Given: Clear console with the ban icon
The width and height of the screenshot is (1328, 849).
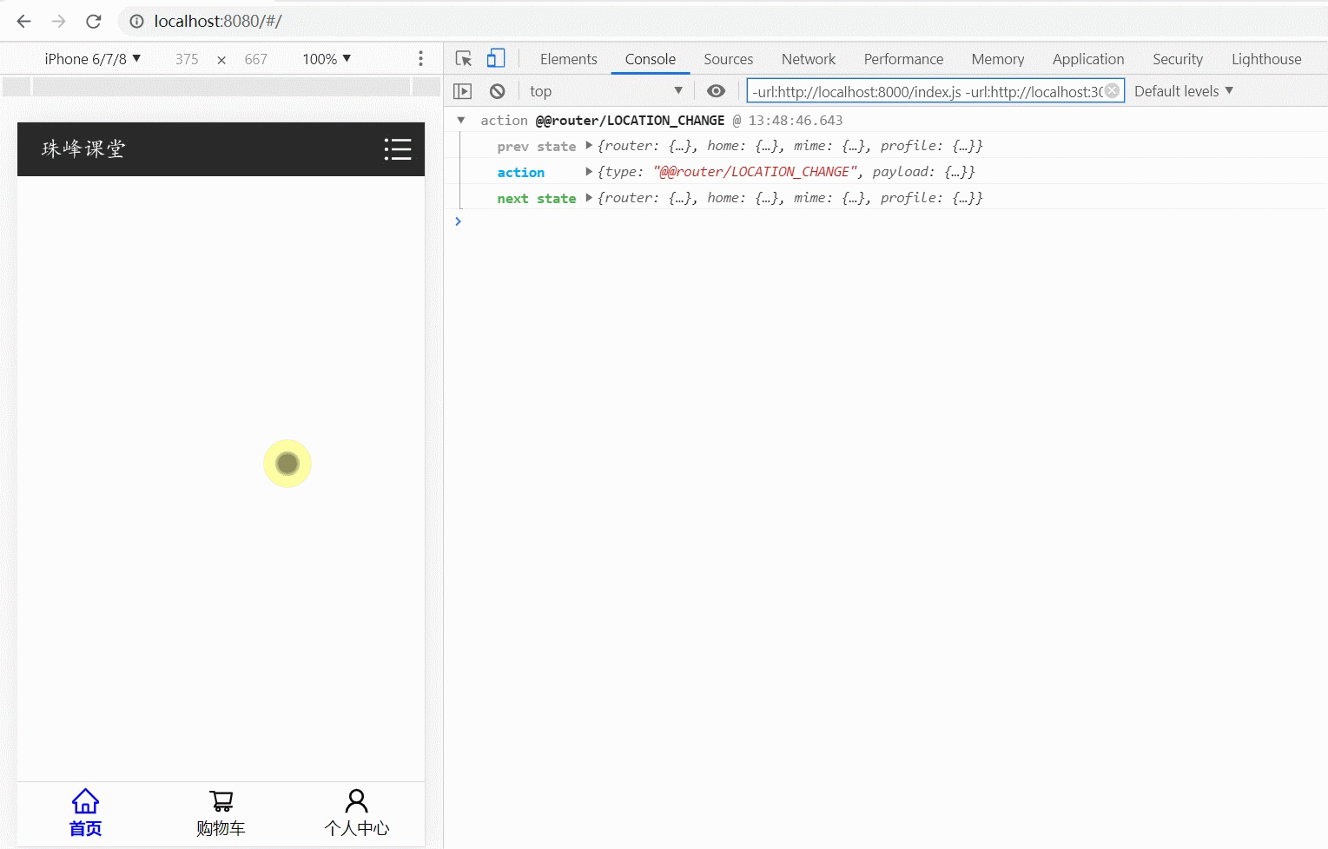Looking at the screenshot, I should click(x=497, y=91).
